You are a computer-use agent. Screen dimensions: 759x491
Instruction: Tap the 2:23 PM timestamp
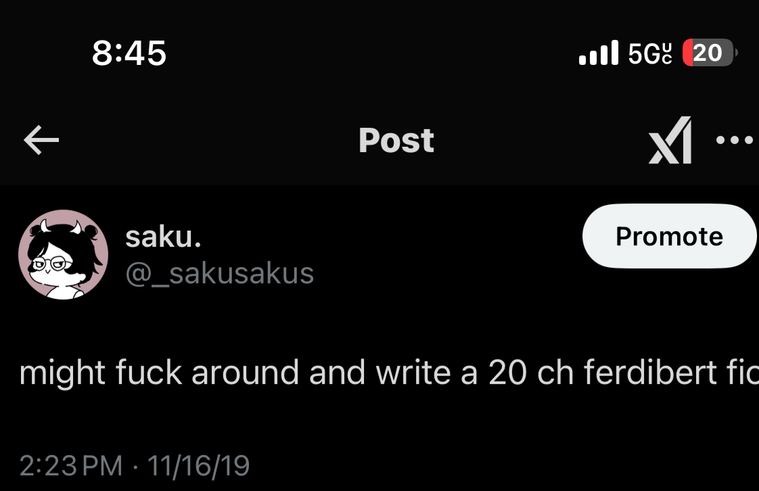click(71, 465)
